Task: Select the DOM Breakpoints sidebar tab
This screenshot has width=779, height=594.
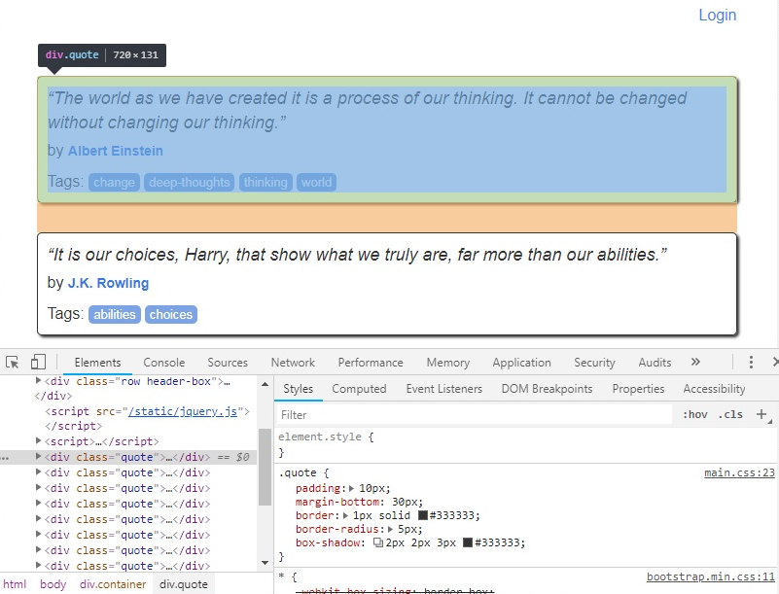Action: pos(547,389)
